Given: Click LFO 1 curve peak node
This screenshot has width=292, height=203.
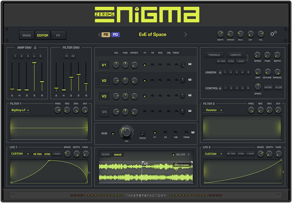Looking at the screenshot, I should (x=49, y=161).
